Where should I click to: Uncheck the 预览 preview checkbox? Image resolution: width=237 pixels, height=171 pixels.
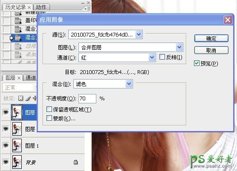(197, 63)
